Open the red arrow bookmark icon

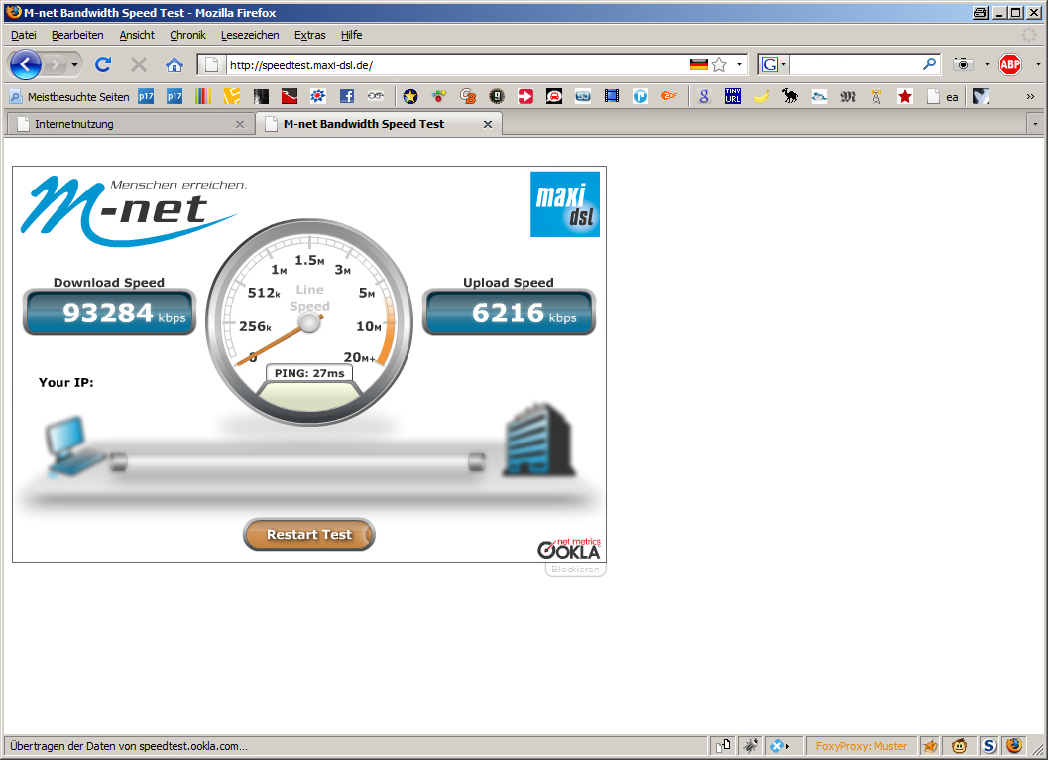(x=526, y=96)
